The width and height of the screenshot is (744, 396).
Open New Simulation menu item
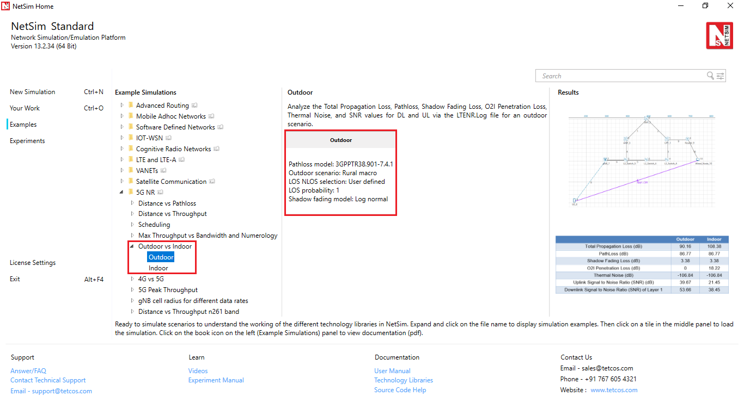[x=33, y=92]
